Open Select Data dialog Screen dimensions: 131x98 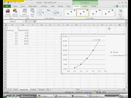32,13
